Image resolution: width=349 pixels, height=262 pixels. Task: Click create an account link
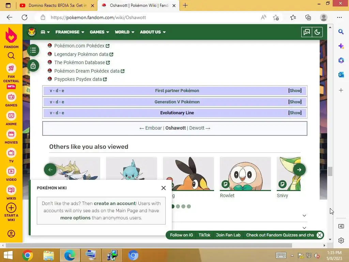(x=115, y=203)
